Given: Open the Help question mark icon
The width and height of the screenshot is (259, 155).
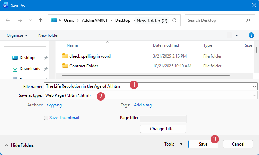Looking at the screenshot, I should pos(251,35).
